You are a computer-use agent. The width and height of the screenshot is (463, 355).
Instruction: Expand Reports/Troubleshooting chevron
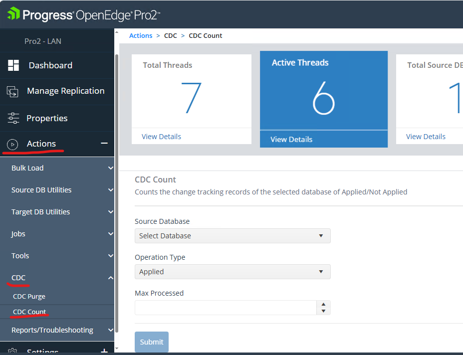coord(111,330)
